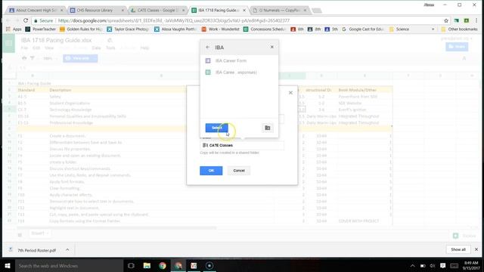Click the browser address bar URL

[x=174, y=20]
